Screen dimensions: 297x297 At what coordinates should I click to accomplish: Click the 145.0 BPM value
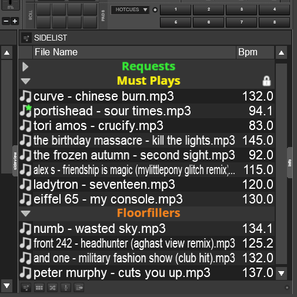258,141
